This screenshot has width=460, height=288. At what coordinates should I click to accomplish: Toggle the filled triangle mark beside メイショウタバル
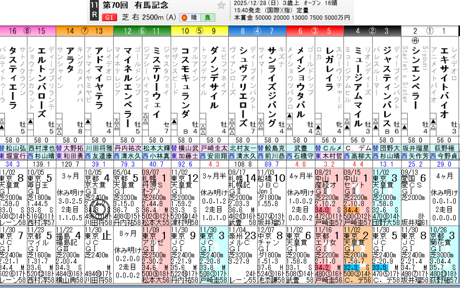point(289,116)
